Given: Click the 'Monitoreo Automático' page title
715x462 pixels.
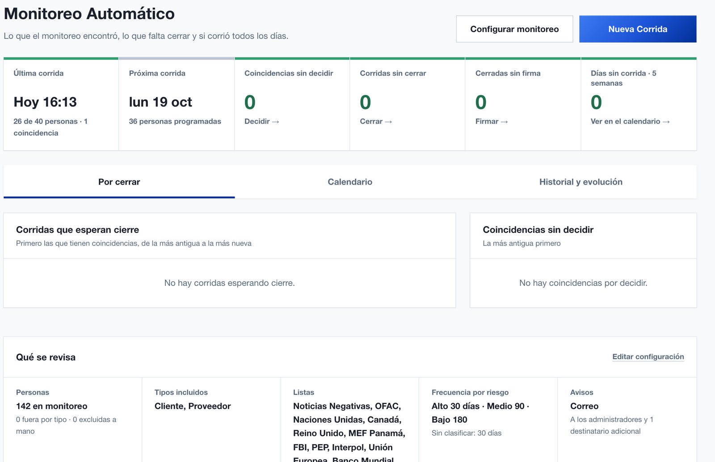Looking at the screenshot, I should [89, 13].
